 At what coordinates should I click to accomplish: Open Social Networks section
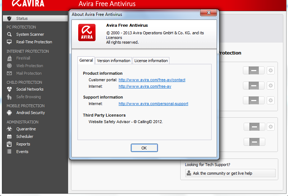[x=30, y=89]
